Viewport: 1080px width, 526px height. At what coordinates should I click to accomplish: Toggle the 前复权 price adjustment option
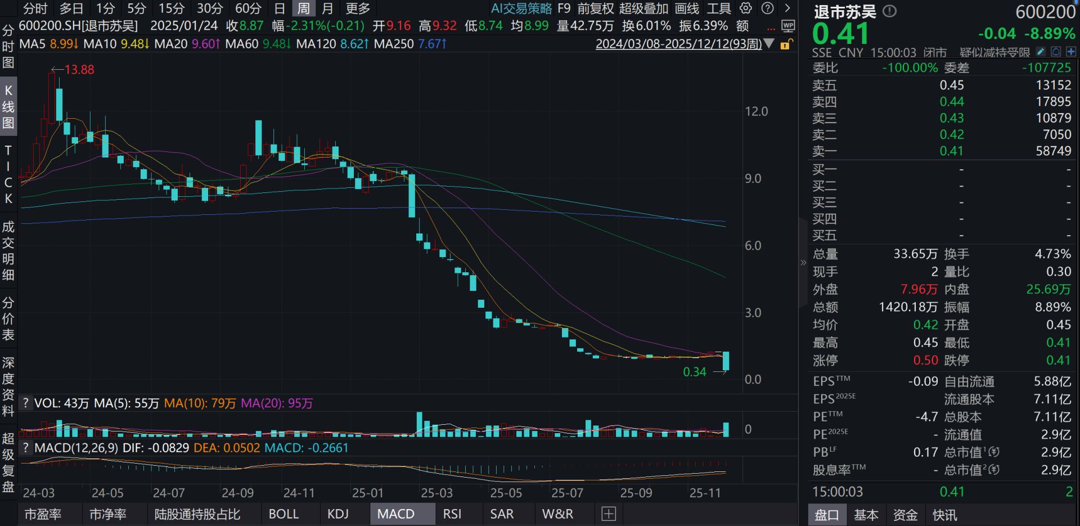pyautogui.click(x=596, y=8)
